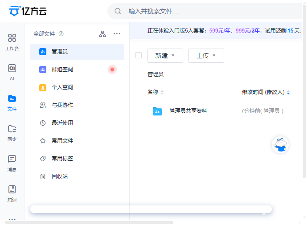Open the more options ellipsis beside 全部文件

117,34
